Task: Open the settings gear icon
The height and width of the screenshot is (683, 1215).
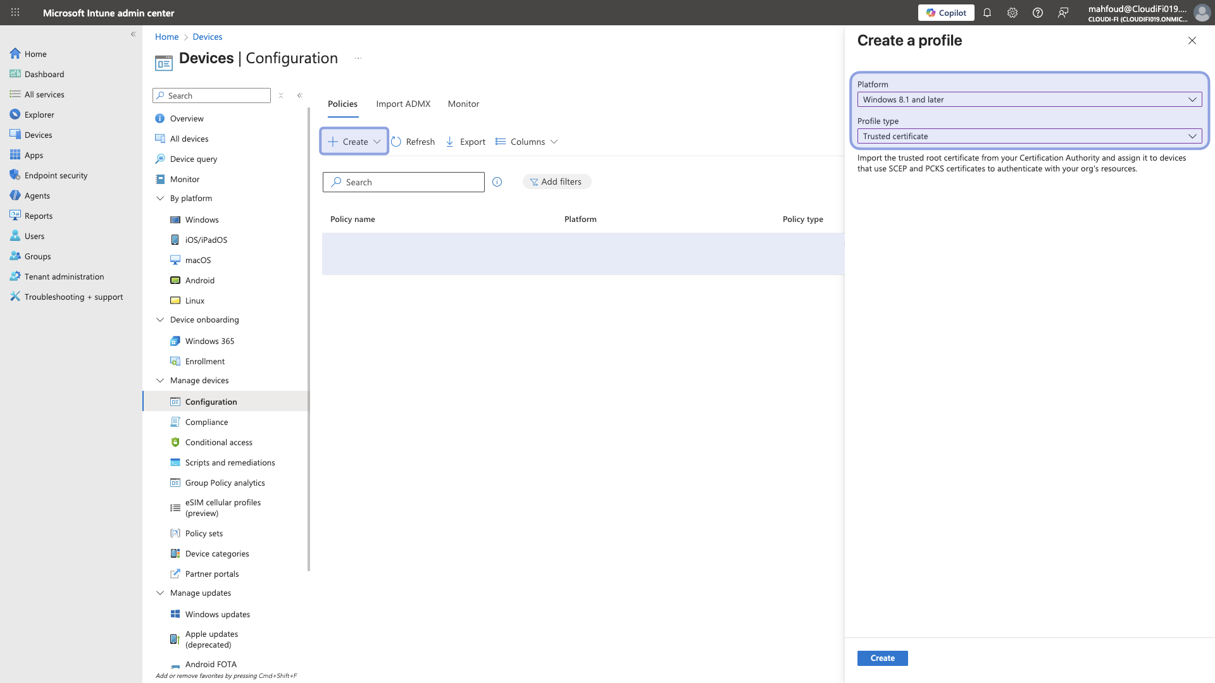Action: click(x=1012, y=13)
